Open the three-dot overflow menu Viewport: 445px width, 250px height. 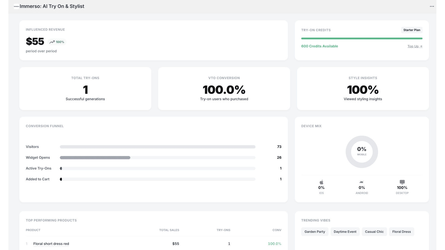(x=432, y=6)
